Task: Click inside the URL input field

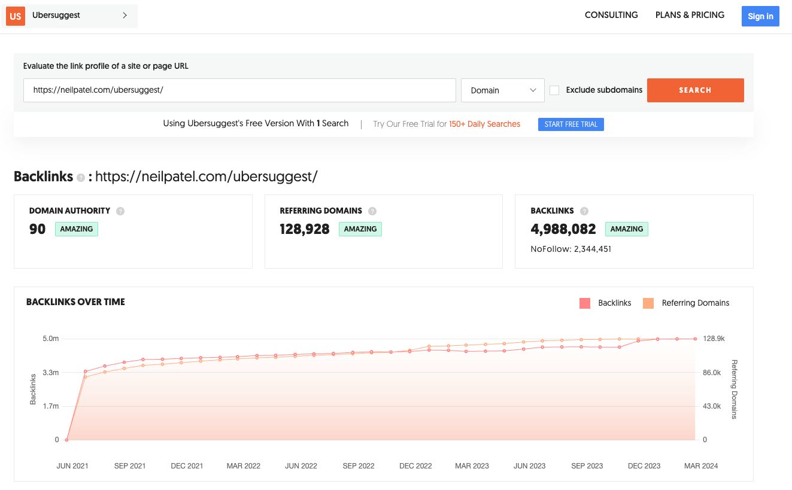Action: (x=239, y=90)
